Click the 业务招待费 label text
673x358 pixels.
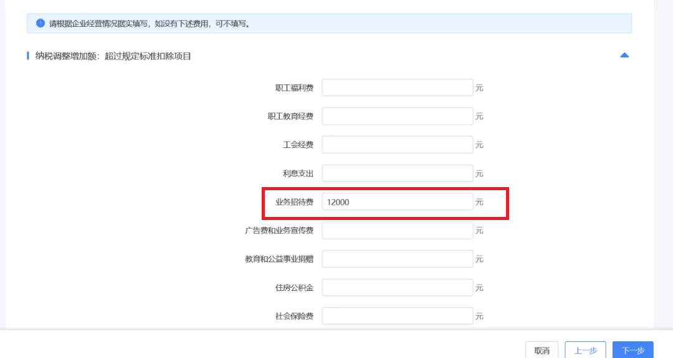(294, 202)
